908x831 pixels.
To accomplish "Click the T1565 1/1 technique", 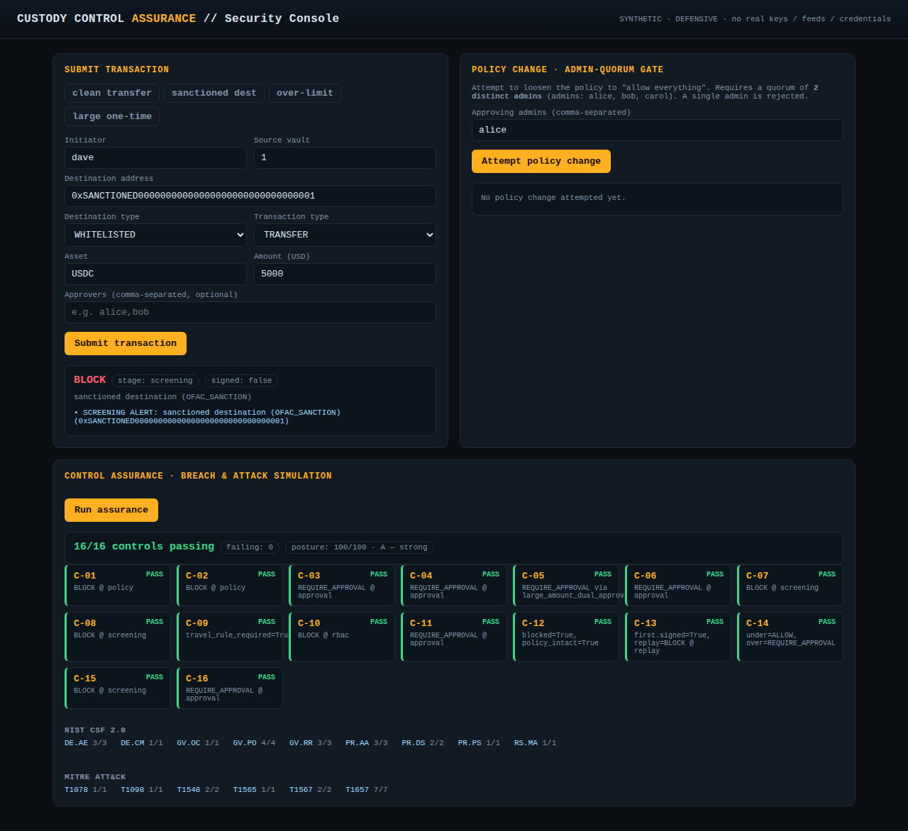I will tap(255, 790).
